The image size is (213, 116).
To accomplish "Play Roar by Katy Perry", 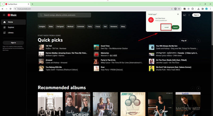I will click(103, 67).
